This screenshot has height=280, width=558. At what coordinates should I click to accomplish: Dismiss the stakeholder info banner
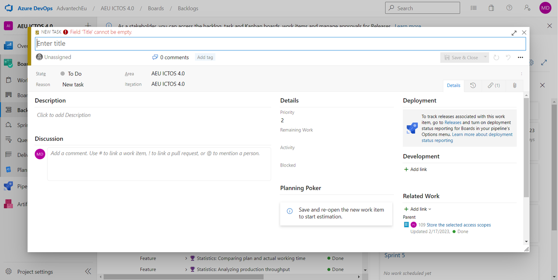coord(549,26)
